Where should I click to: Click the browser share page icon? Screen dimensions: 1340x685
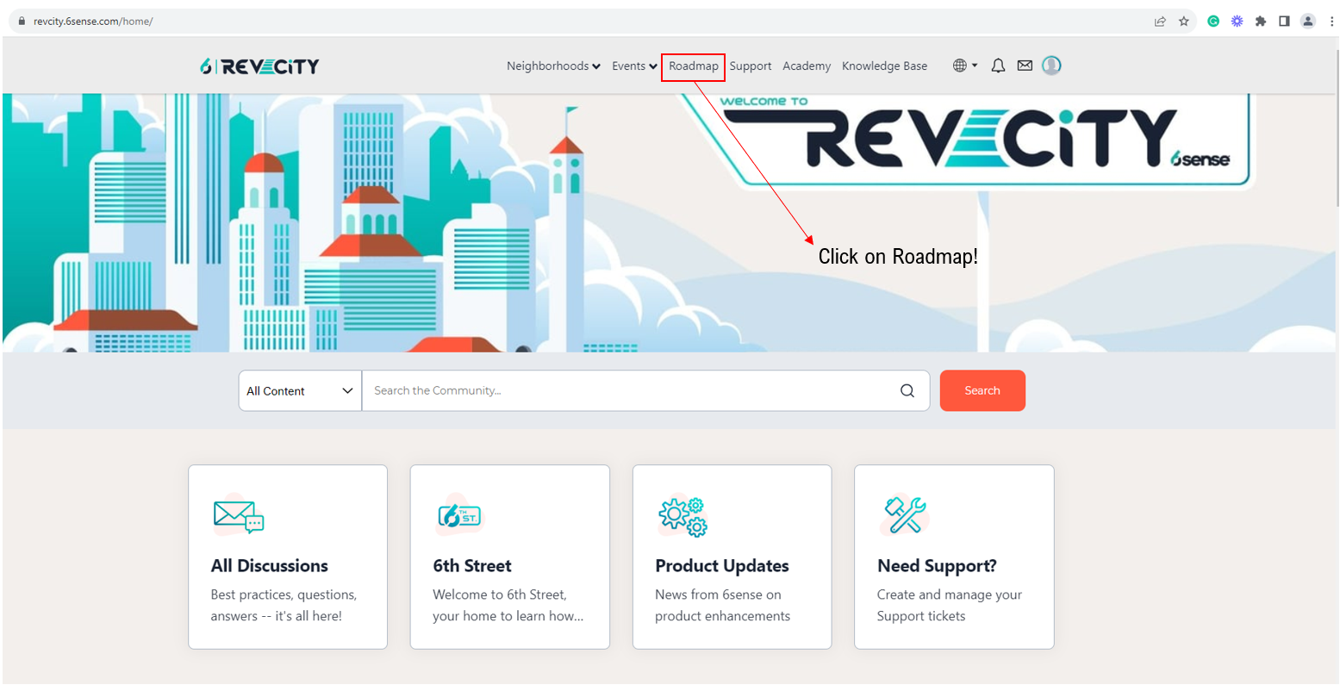(1160, 22)
